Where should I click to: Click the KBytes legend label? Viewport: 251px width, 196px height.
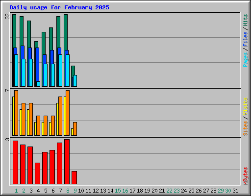[246, 176]
